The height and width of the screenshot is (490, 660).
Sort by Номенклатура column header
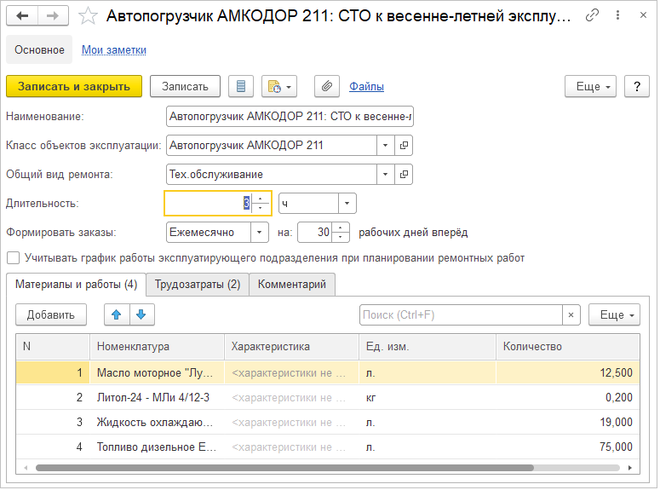[x=157, y=347]
